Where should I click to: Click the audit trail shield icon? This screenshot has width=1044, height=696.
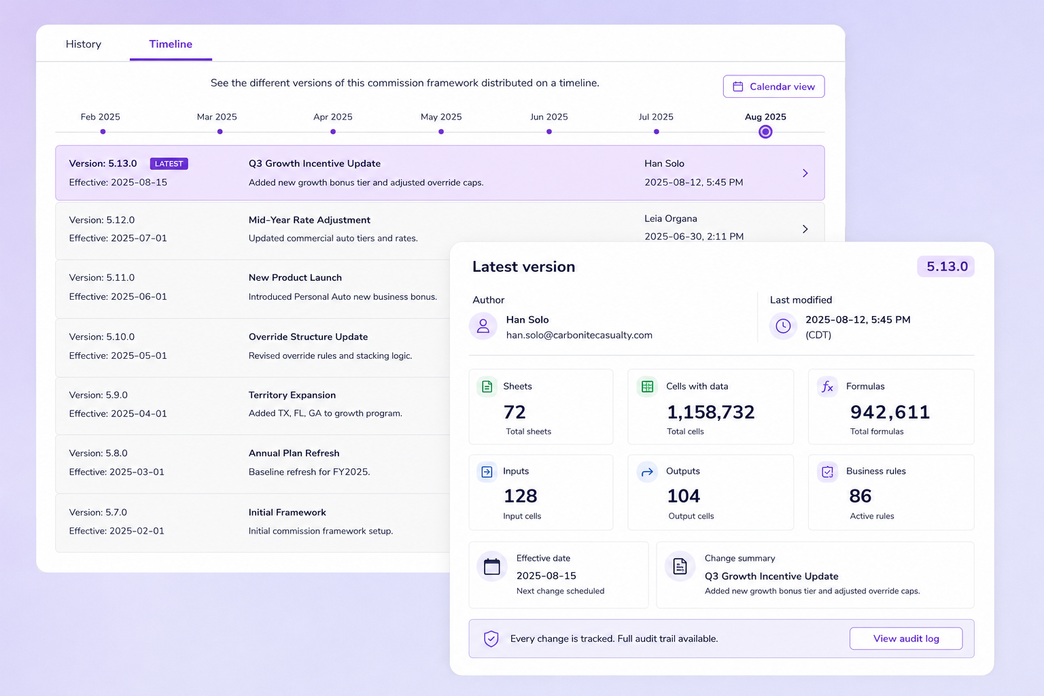pyautogui.click(x=491, y=639)
